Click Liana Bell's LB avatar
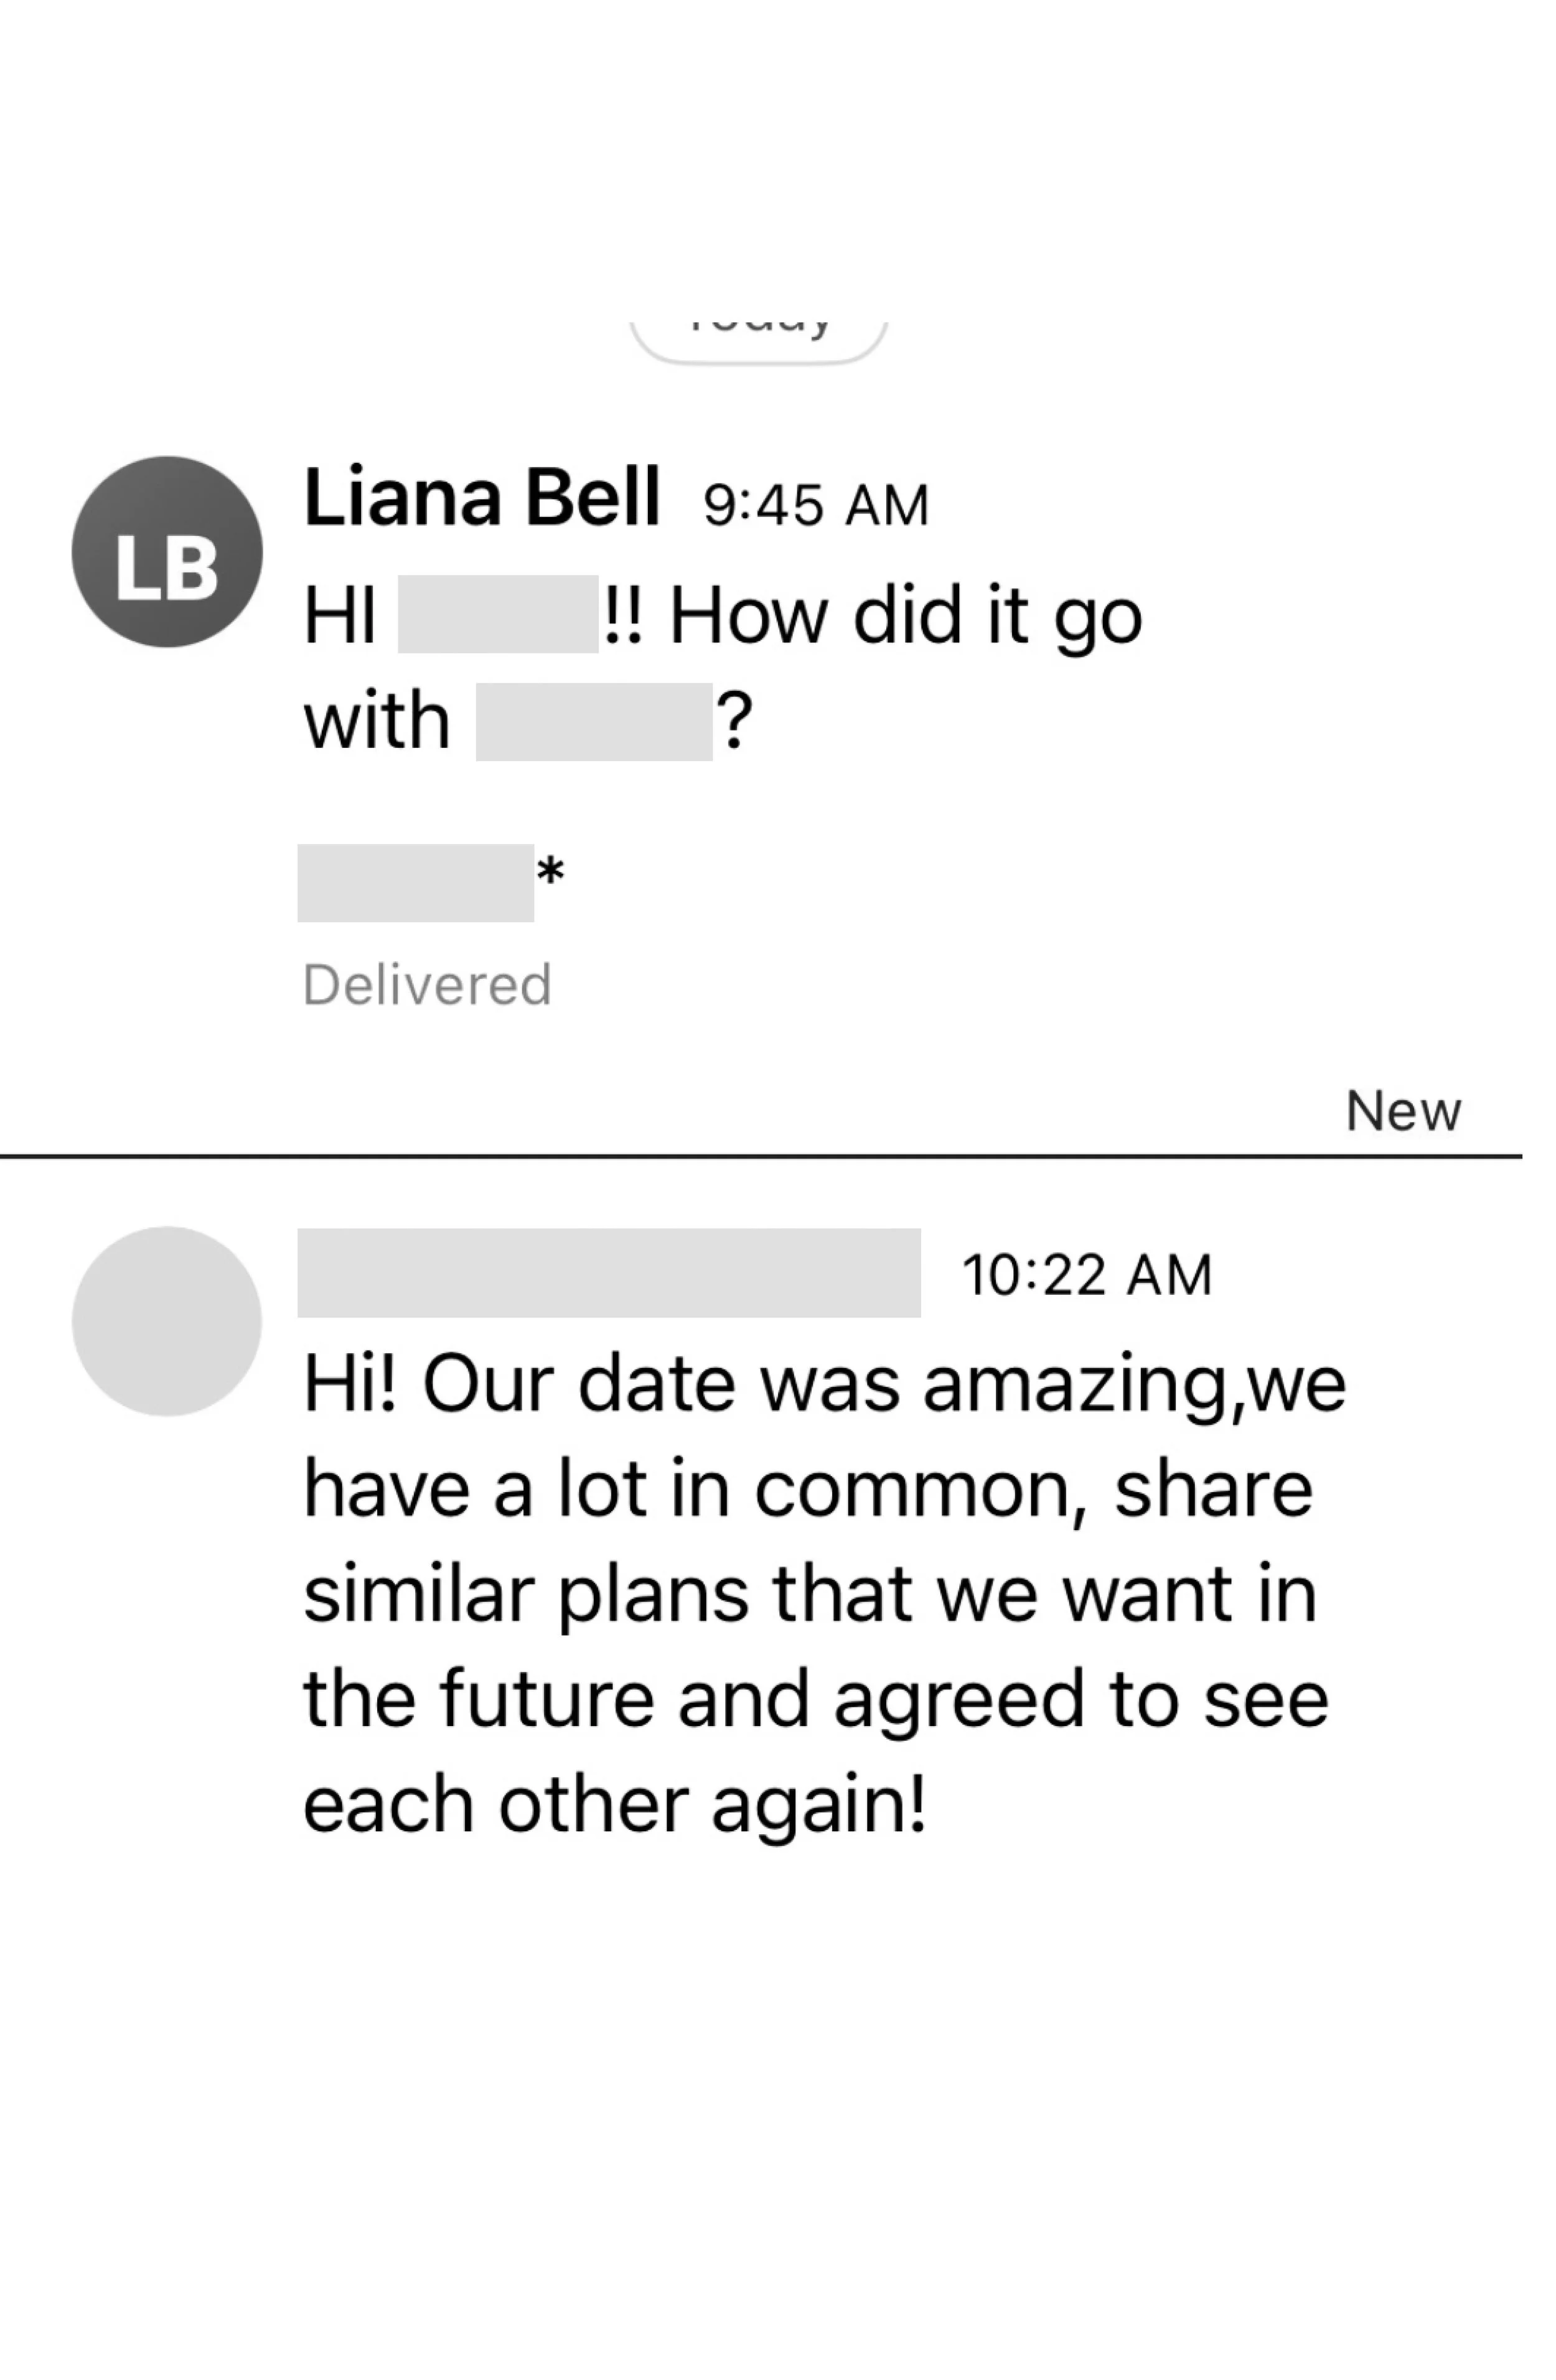1556x2380 pixels. (167, 552)
